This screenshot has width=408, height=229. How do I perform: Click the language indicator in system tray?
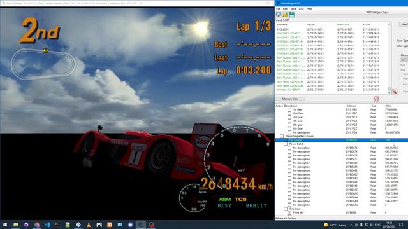378,225
